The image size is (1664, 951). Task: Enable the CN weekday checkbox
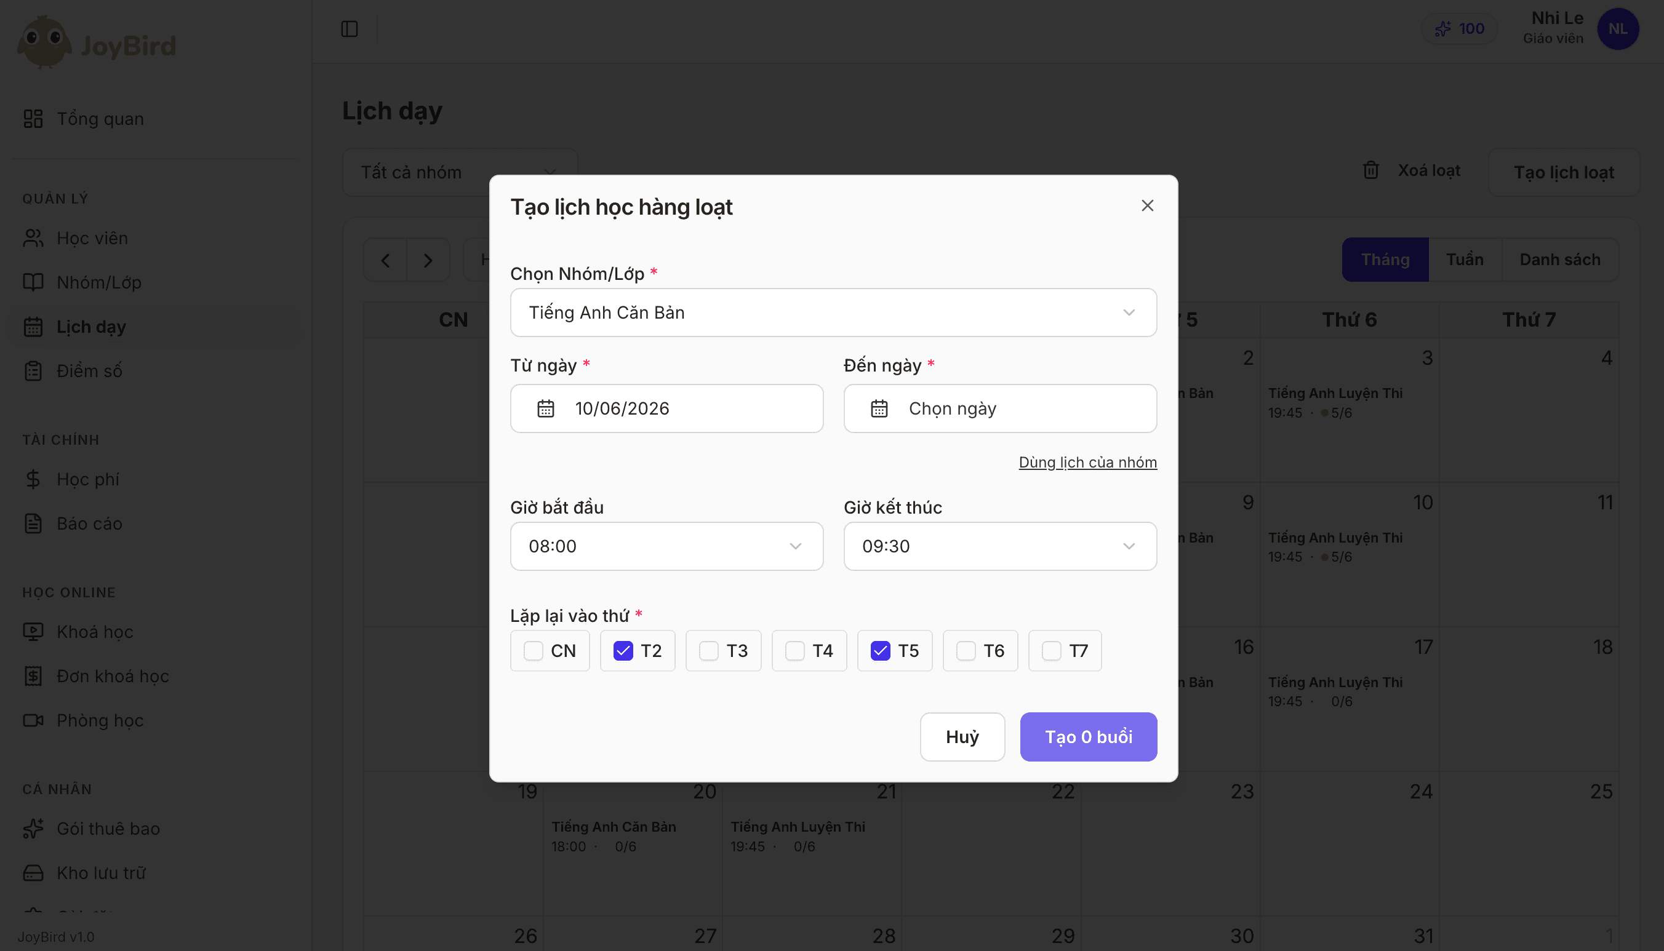point(533,651)
